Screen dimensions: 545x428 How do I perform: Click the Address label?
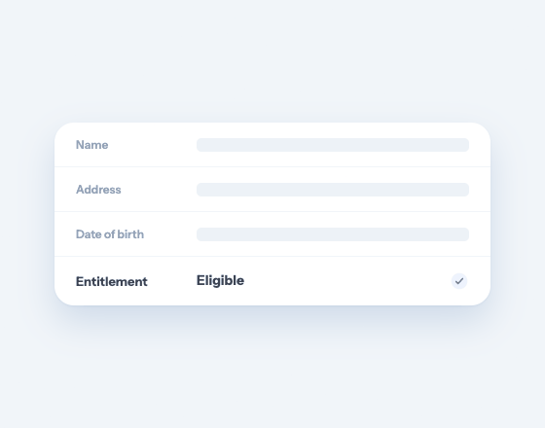click(98, 190)
